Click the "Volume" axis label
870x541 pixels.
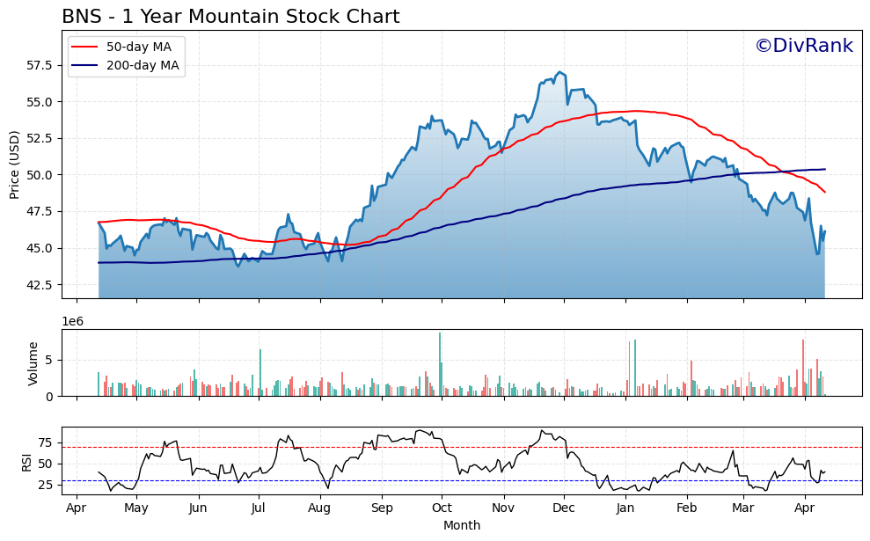pos(33,363)
